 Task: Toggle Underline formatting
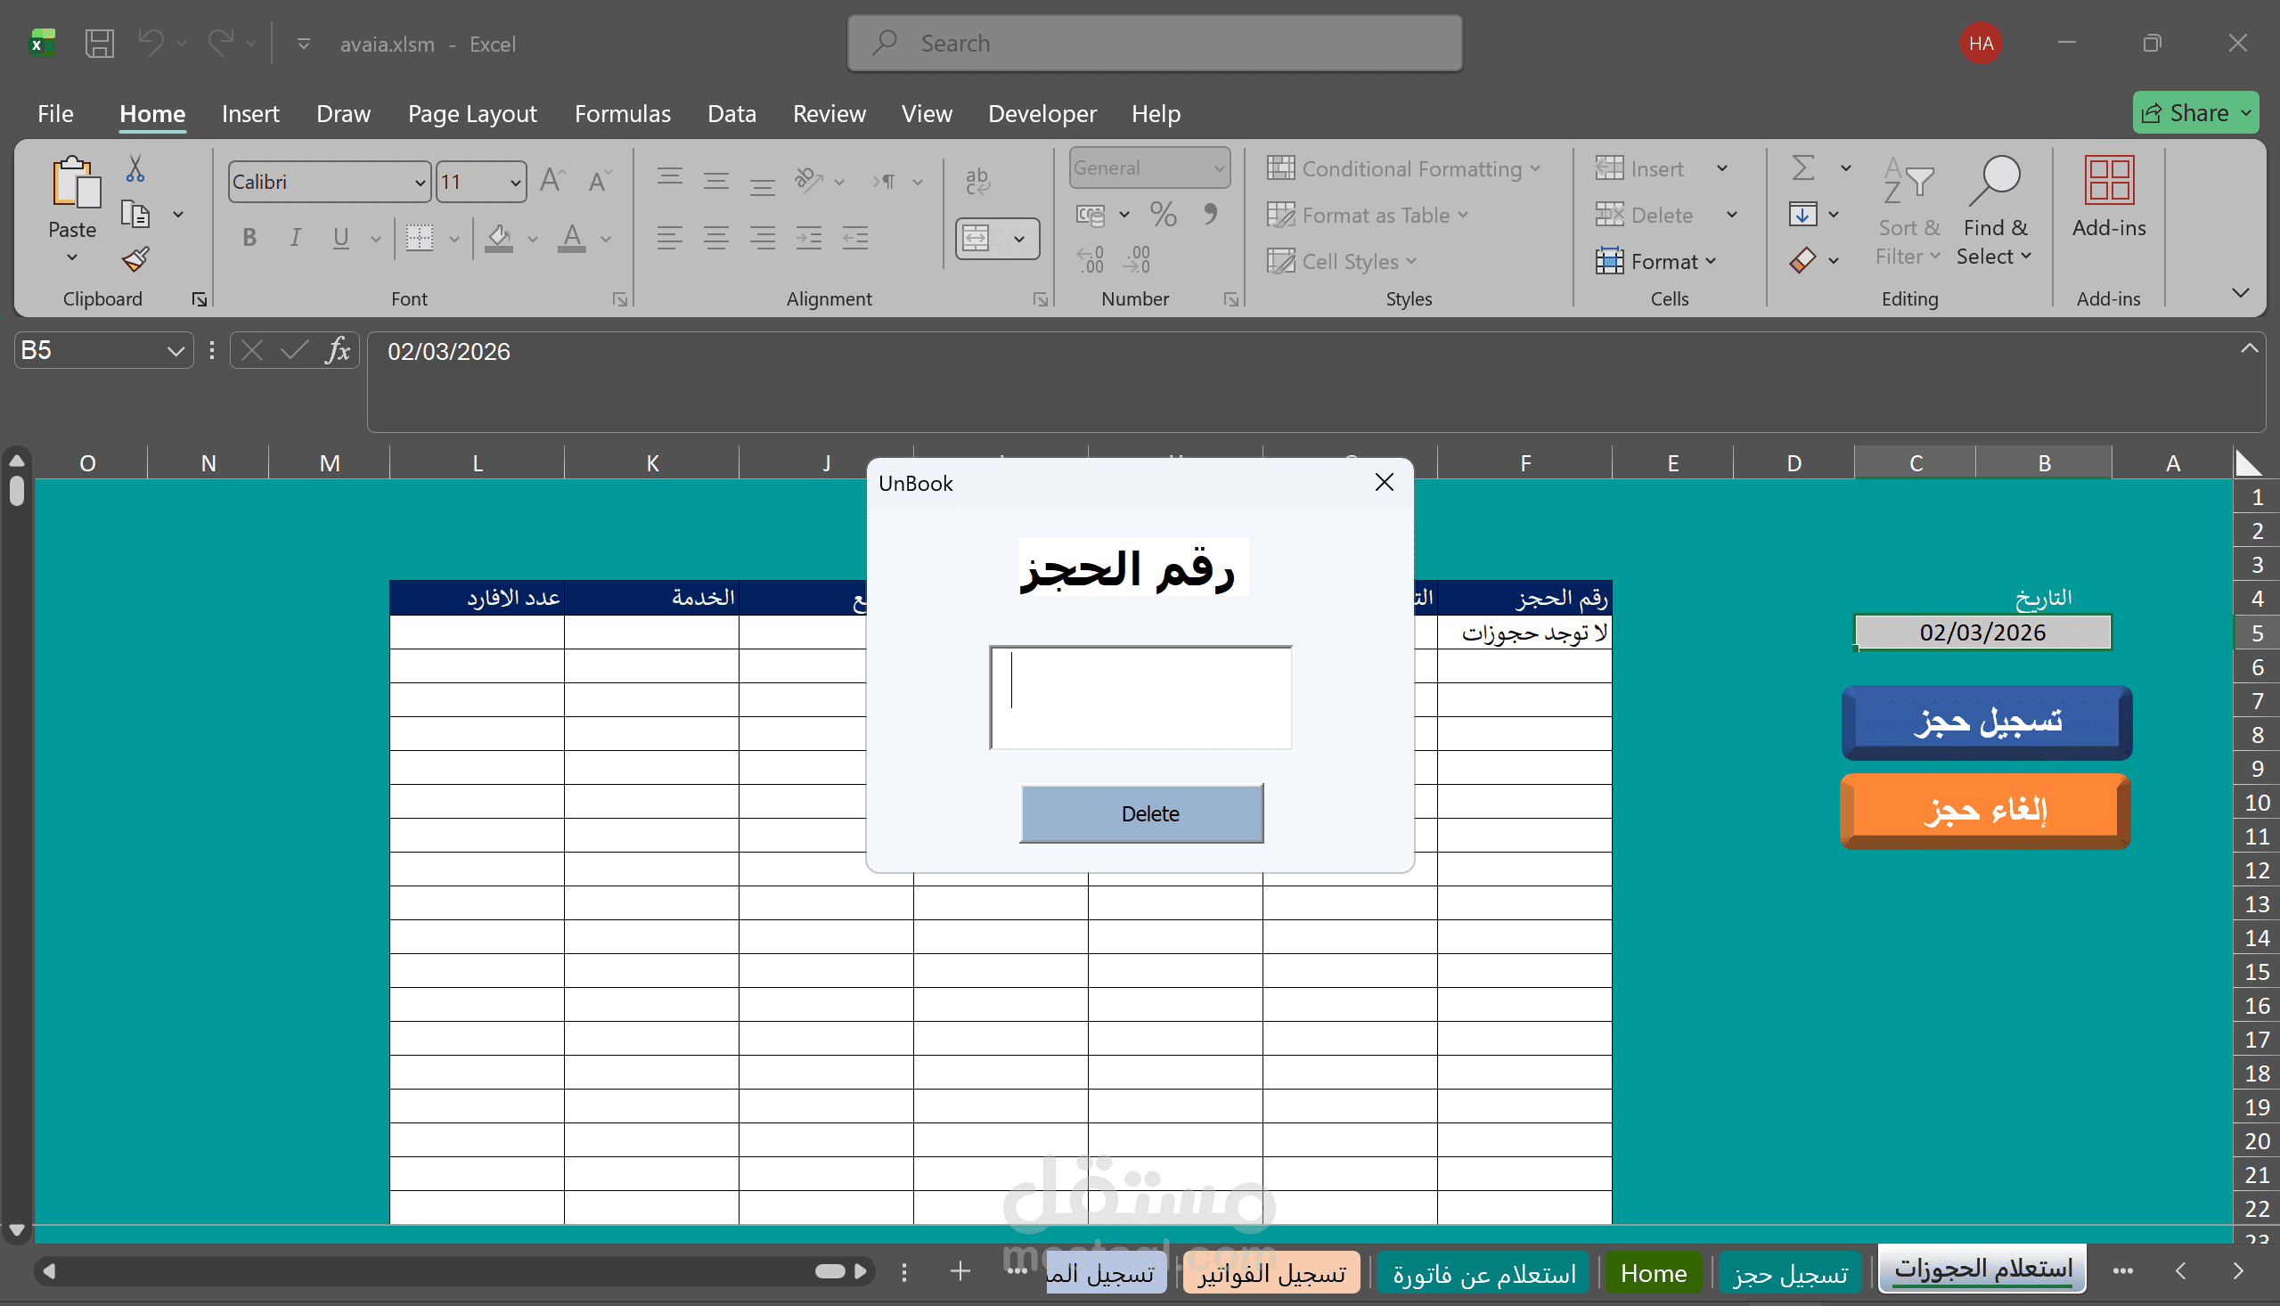point(341,238)
